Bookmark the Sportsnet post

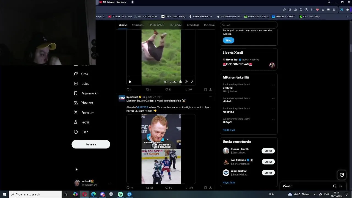(205, 188)
